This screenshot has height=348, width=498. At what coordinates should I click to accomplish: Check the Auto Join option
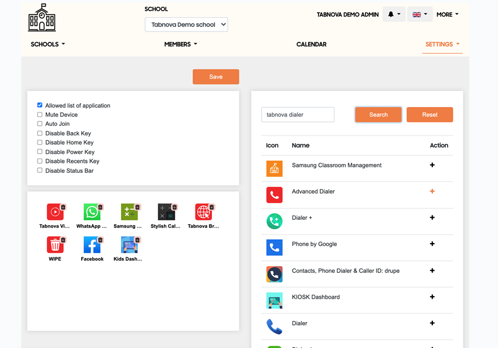[40, 124]
